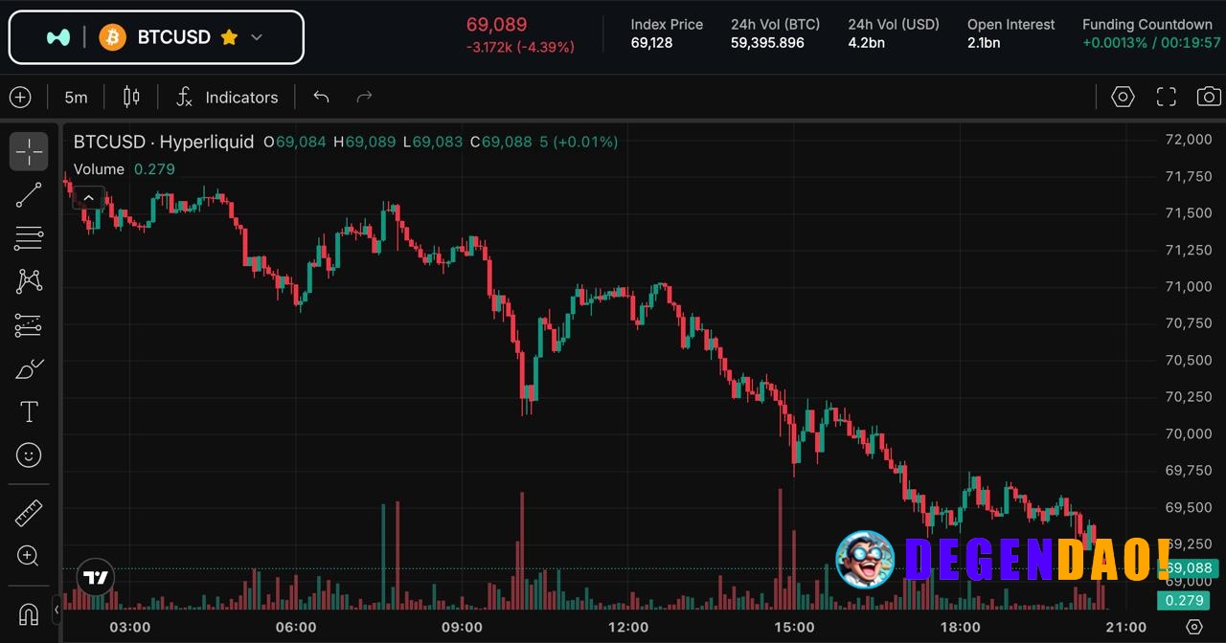
Task: Open the emoji icons tool
Action: [x=29, y=455]
